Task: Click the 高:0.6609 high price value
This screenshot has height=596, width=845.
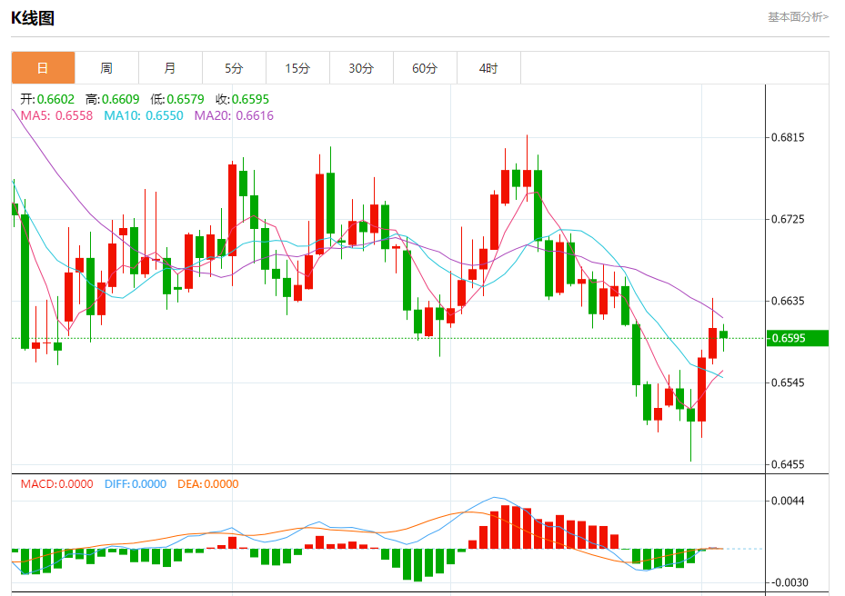Action: (112, 99)
